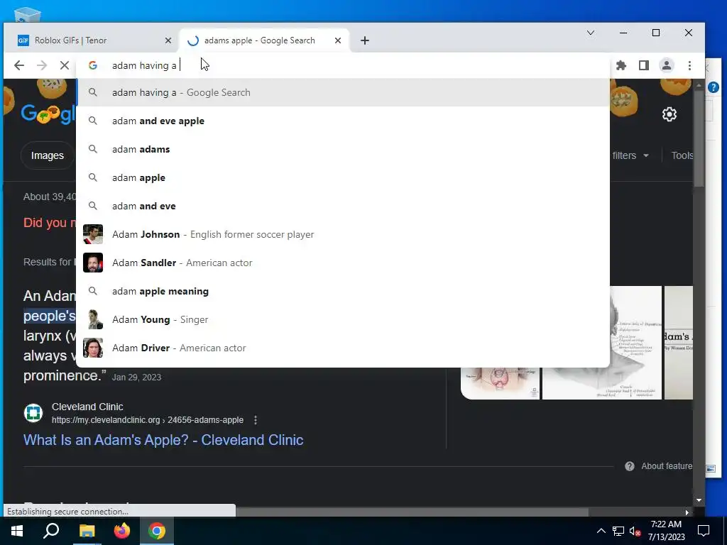
Task: Focus the address bar text field
Action: (x=343, y=65)
